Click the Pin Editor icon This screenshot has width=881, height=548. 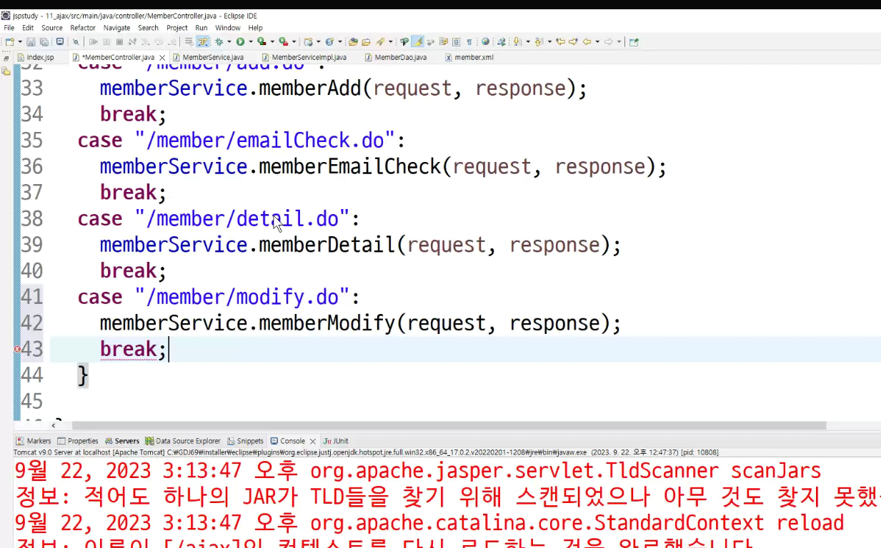point(633,42)
